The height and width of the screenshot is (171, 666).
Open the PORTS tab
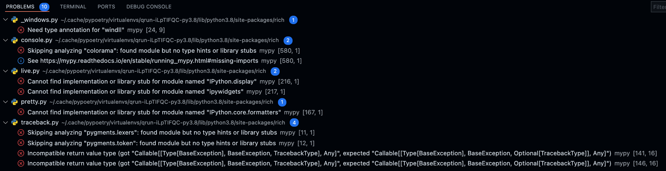tap(106, 6)
